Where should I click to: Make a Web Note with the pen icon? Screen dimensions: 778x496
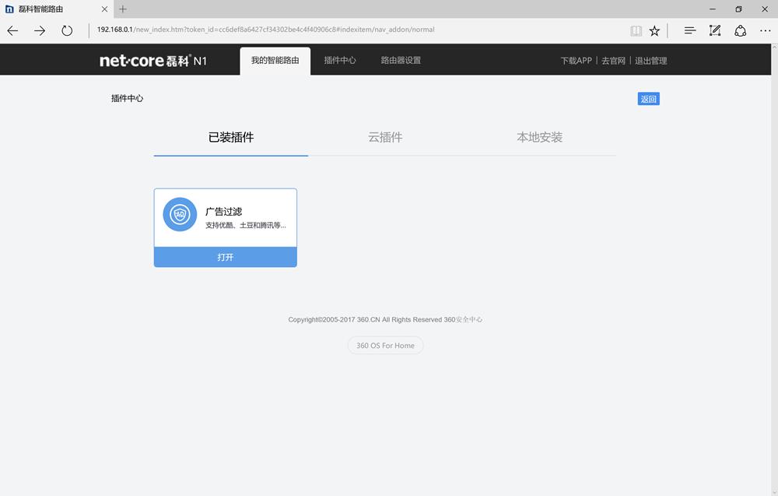[714, 30]
